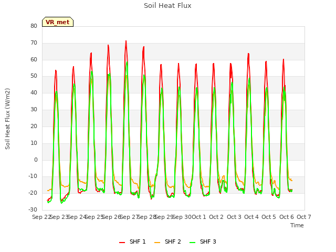Click the Oct 2 x-axis date label

pyautogui.click(x=216, y=217)
